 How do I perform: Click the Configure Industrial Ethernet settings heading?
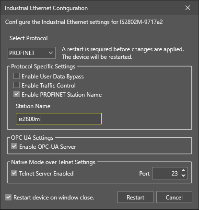pyautogui.click(x=84, y=22)
